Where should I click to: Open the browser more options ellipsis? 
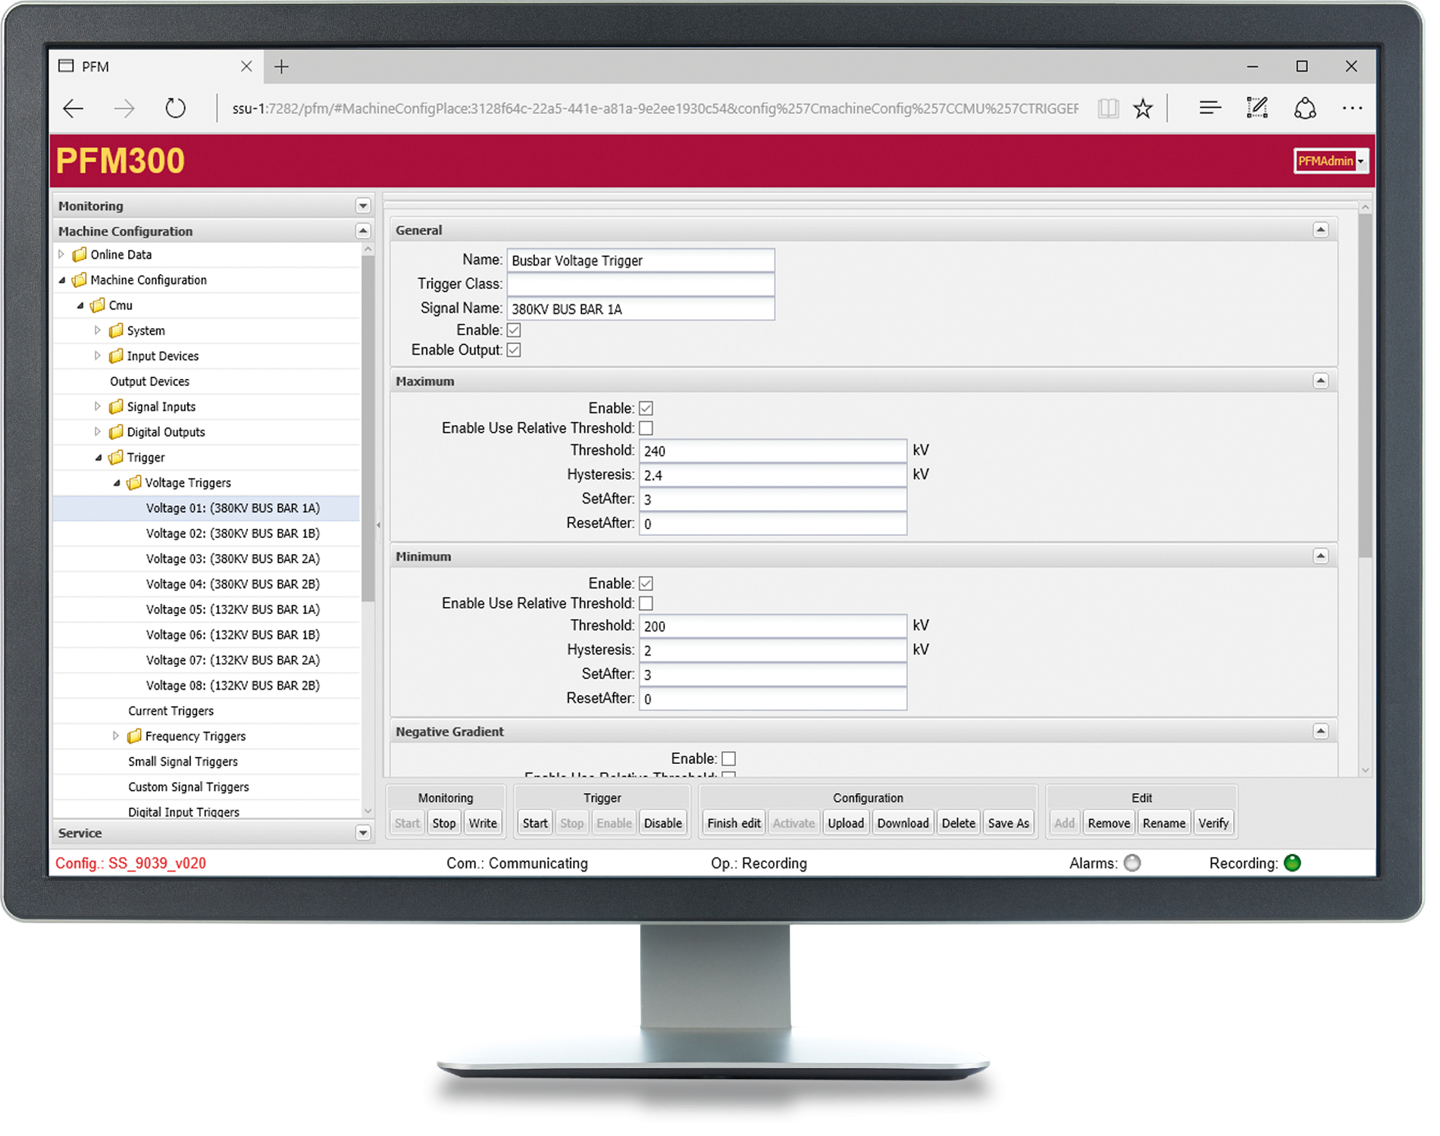pyautogui.click(x=1351, y=108)
